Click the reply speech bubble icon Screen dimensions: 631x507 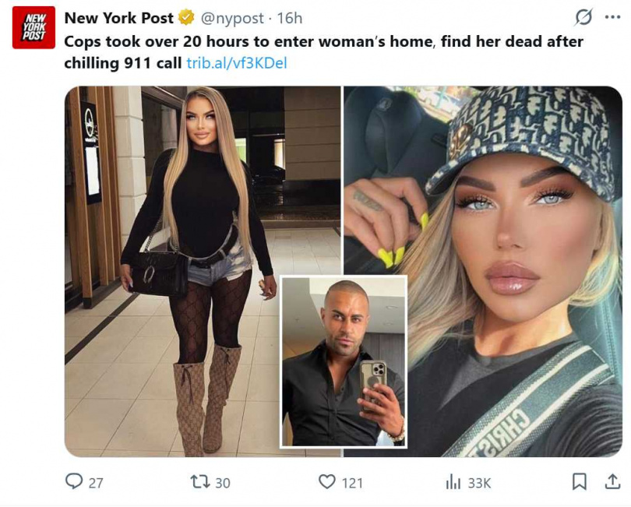click(74, 481)
